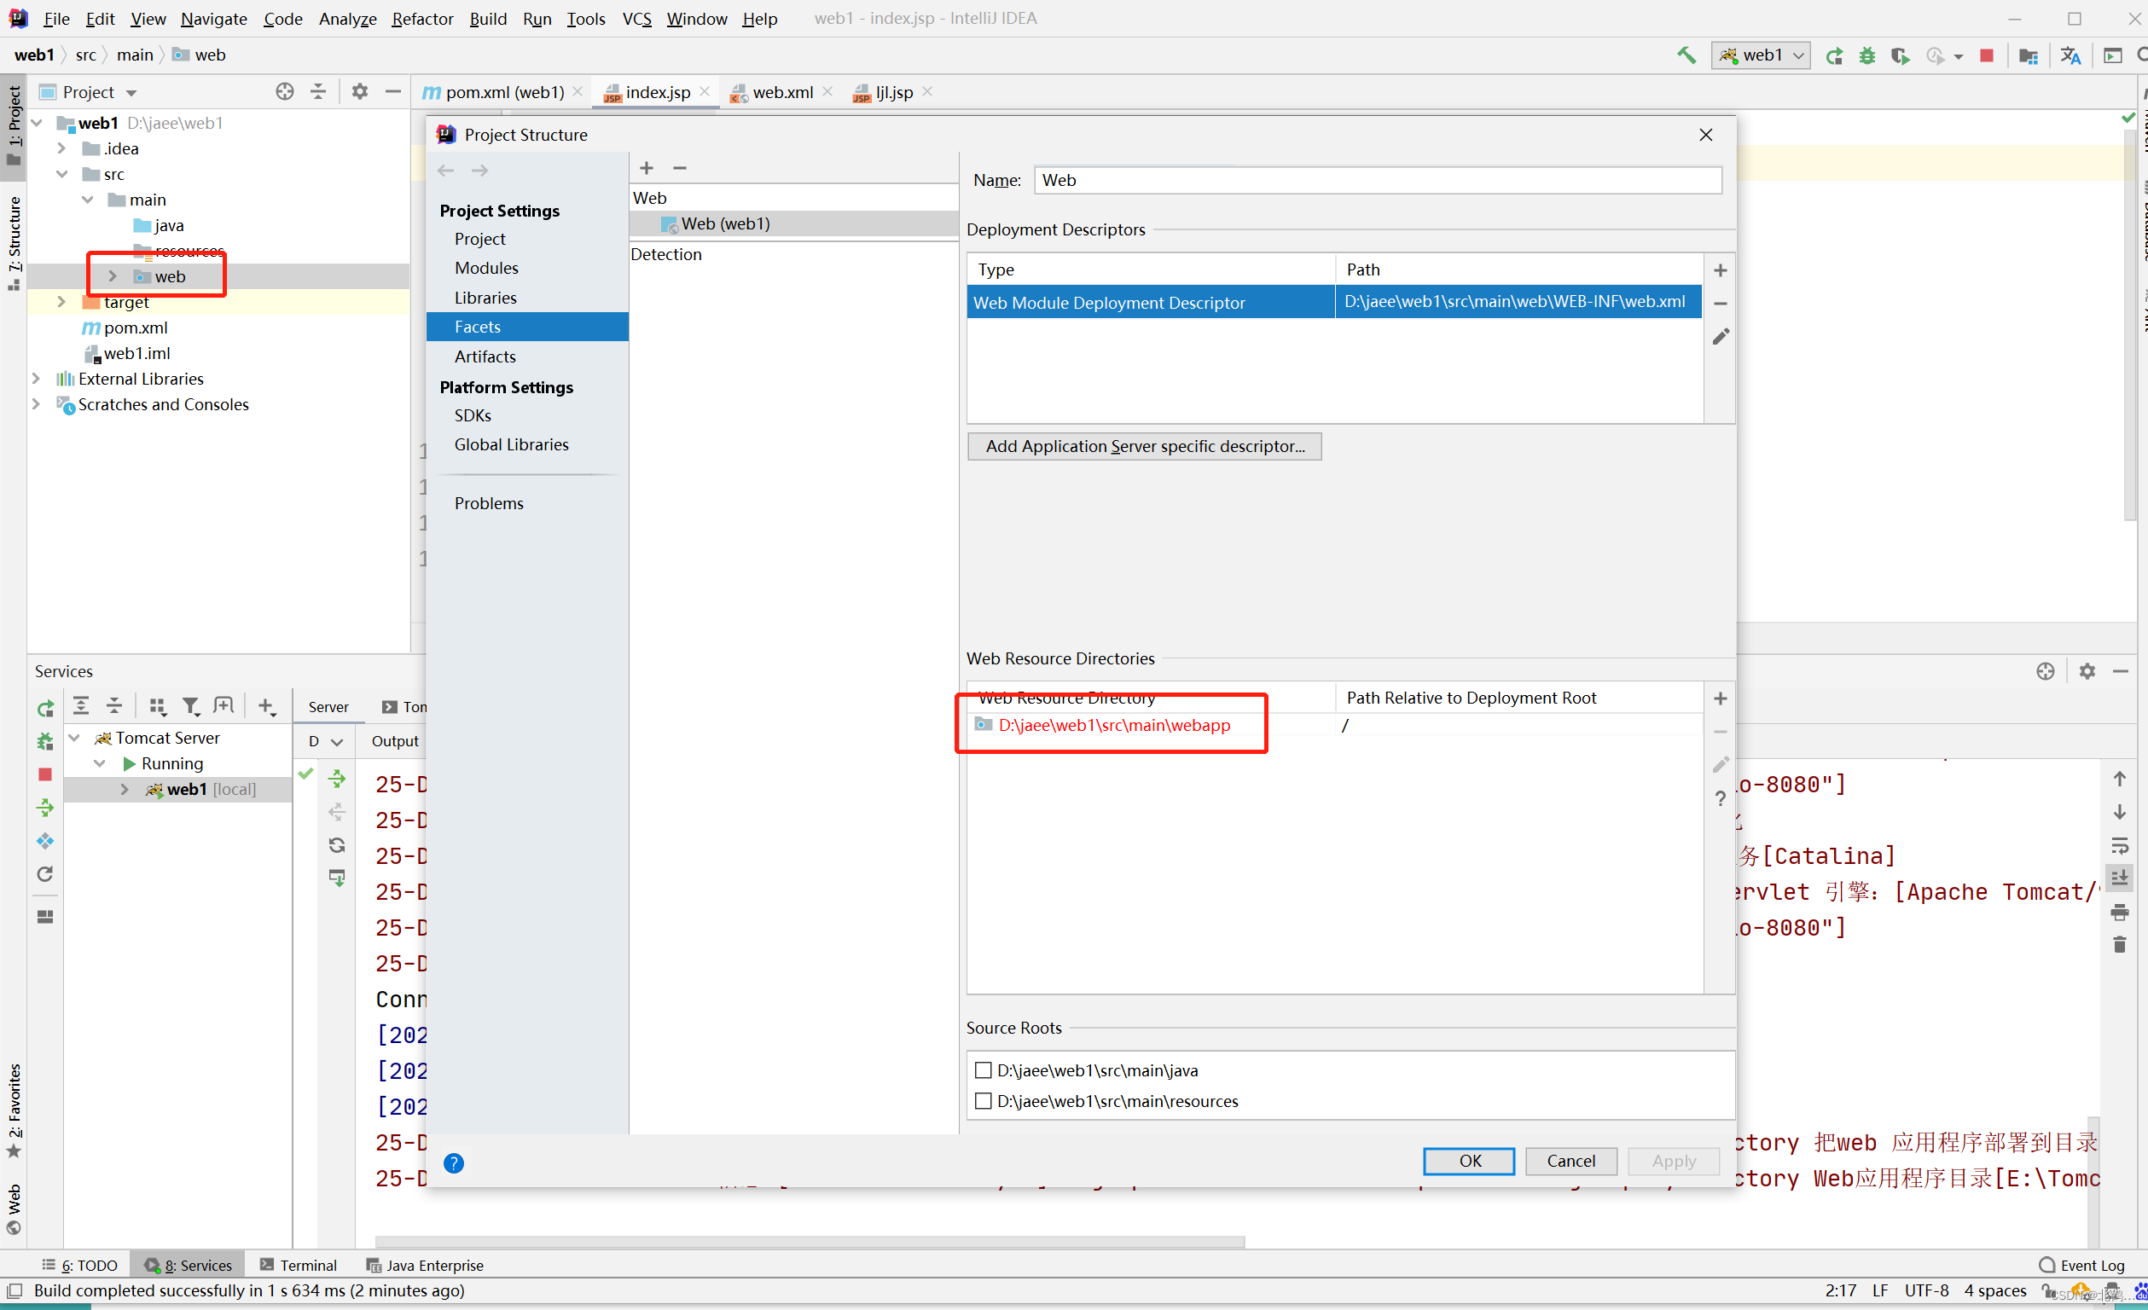Open the web1 run configuration dropdown
This screenshot has width=2148, height=1310.
click(1761, 55)
